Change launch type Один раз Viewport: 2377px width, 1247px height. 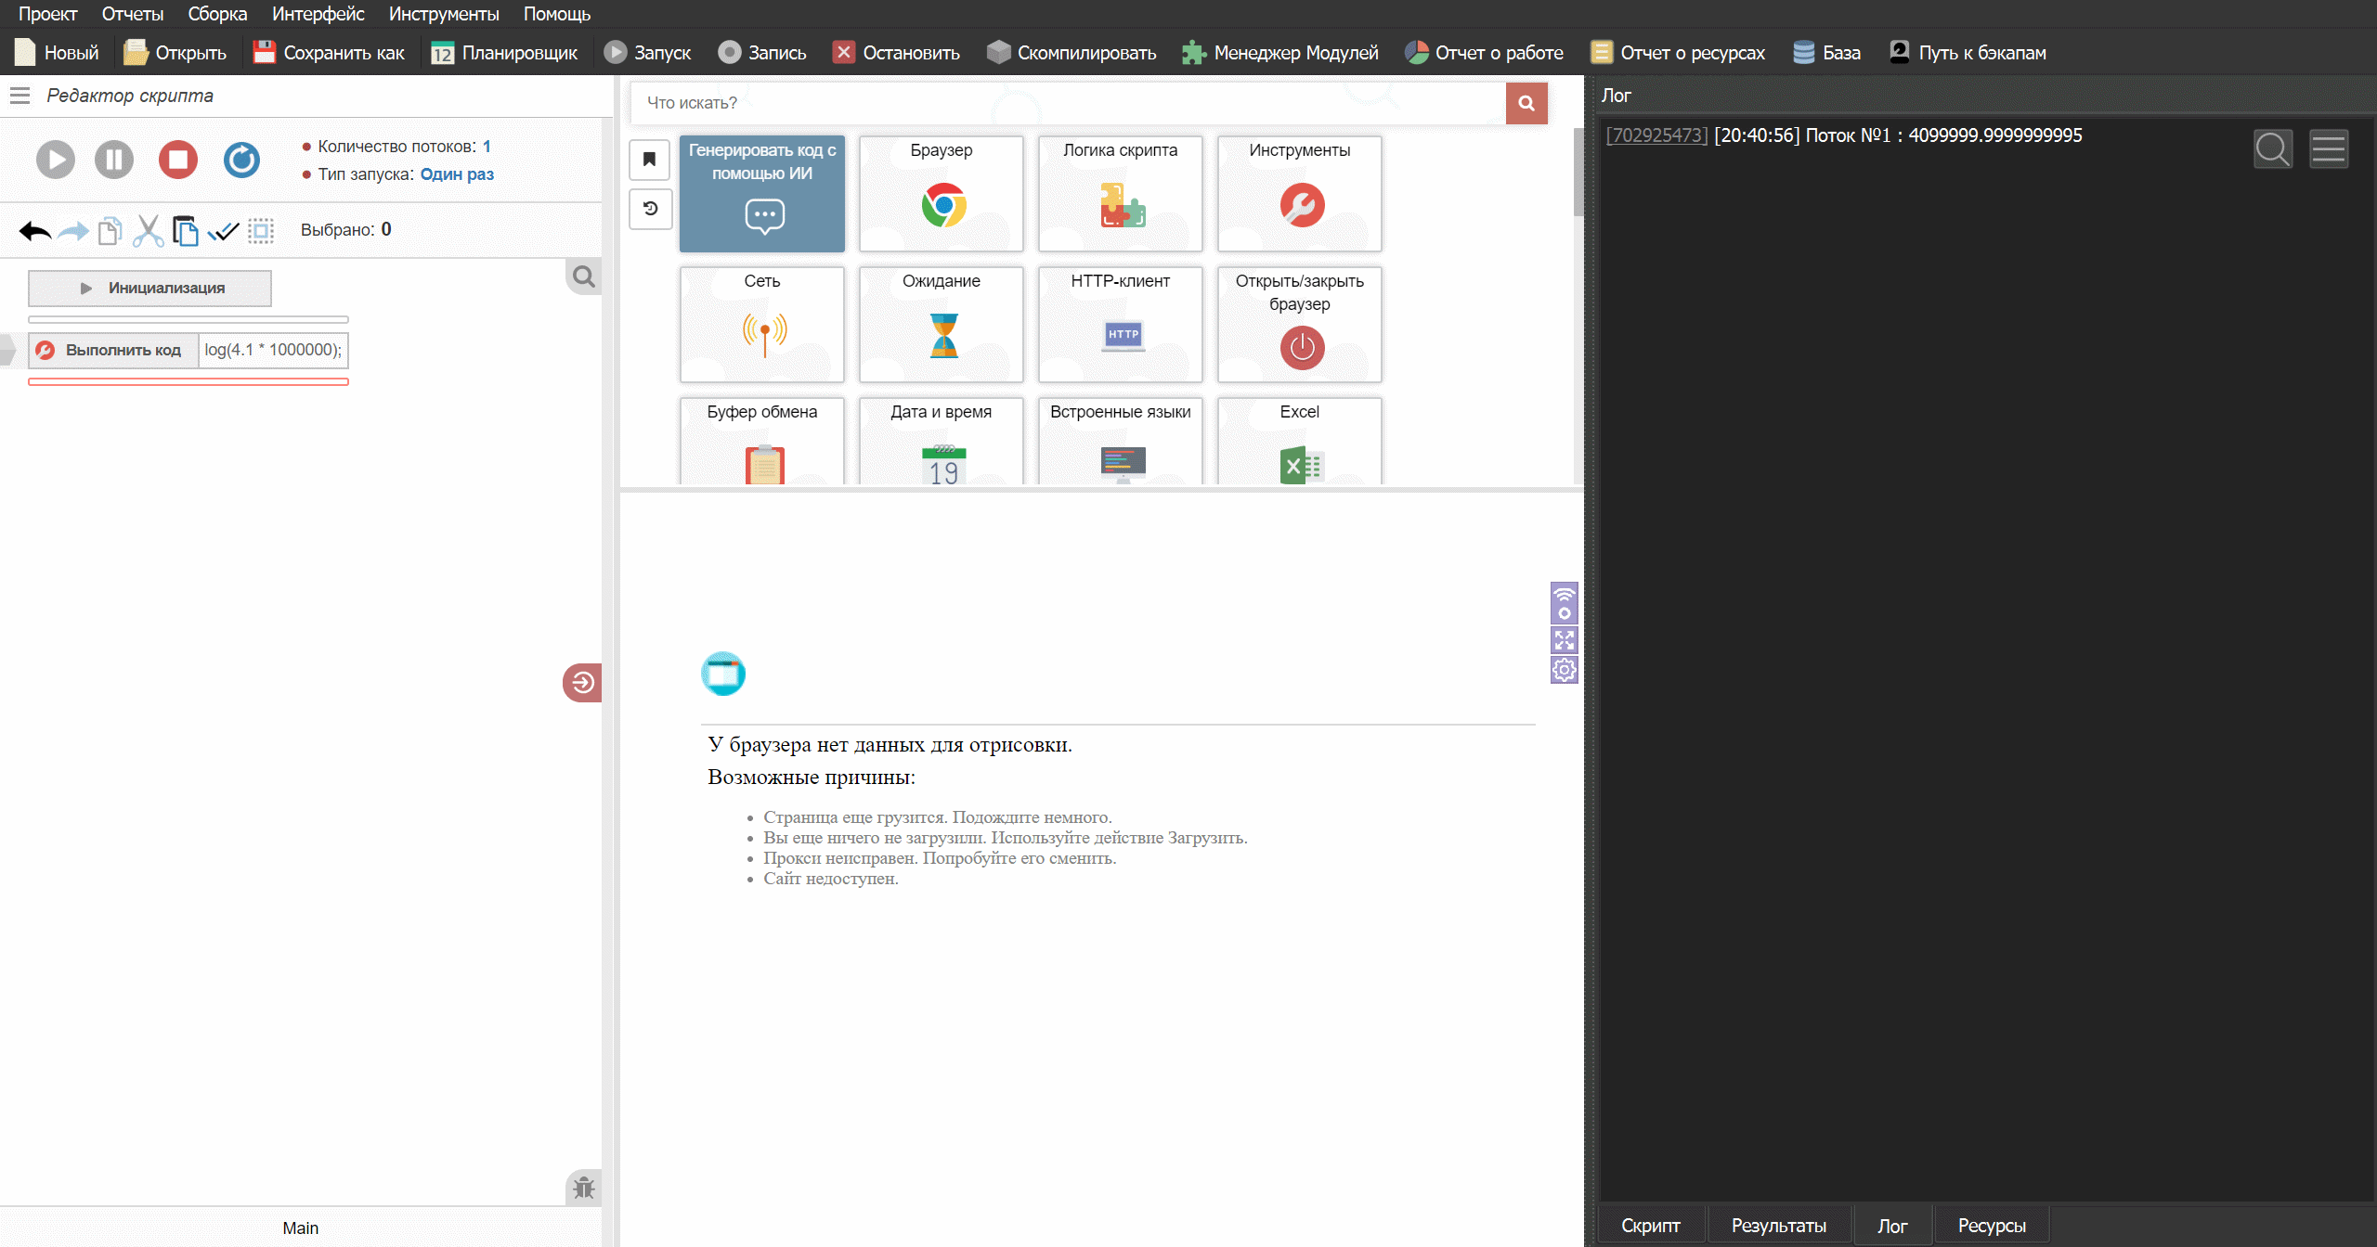[457, 174]
